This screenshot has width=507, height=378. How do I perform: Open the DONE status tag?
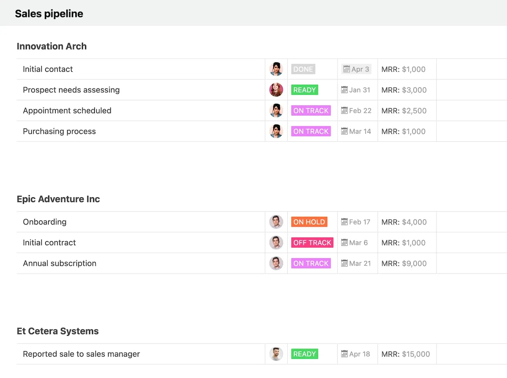tap(303, 69)
